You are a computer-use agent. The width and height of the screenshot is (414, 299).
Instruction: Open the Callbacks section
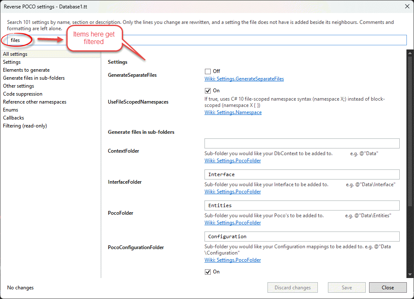click(13, 118)
